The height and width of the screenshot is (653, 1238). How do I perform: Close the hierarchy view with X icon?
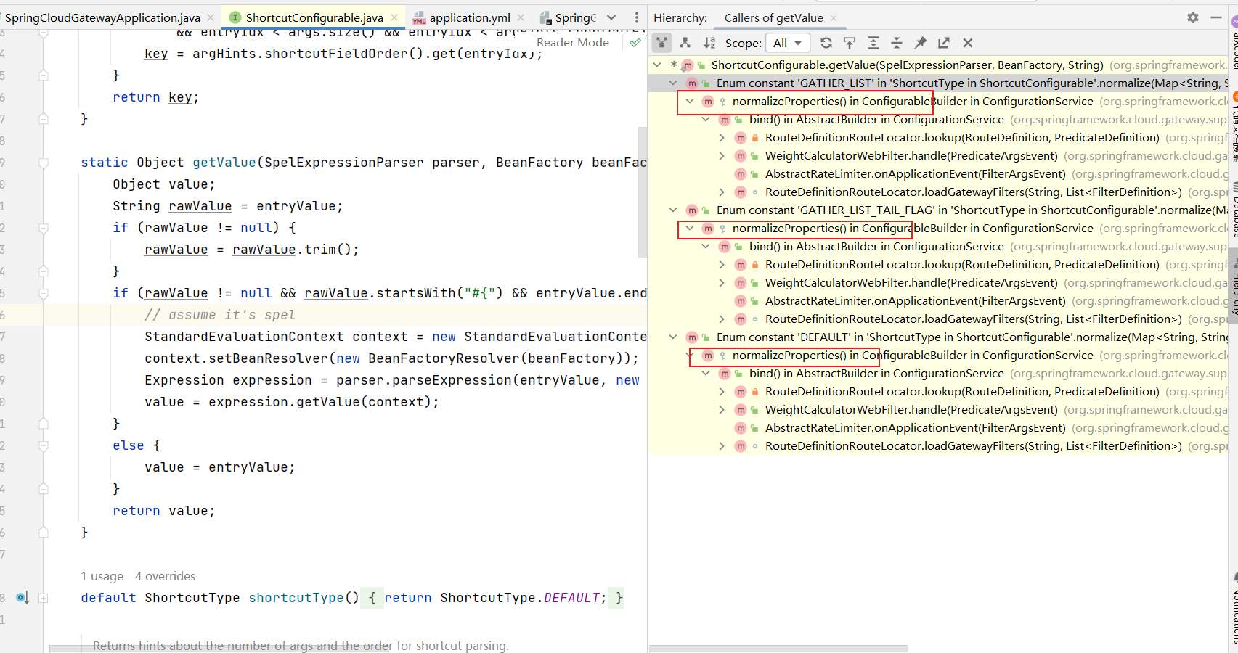click(x=967, y=43)
